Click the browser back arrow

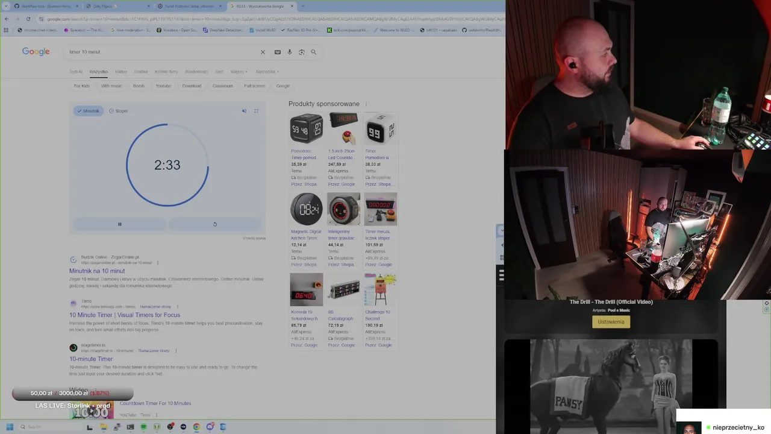pos(7,19)
